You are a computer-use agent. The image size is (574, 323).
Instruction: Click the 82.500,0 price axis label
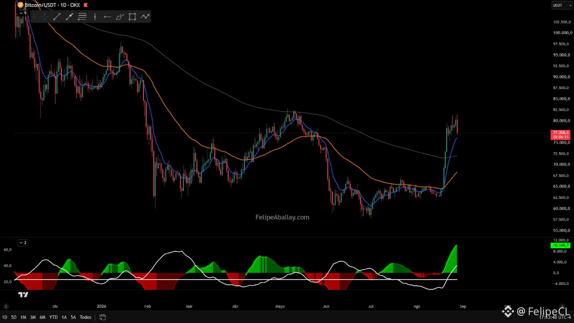coord(562,110)
